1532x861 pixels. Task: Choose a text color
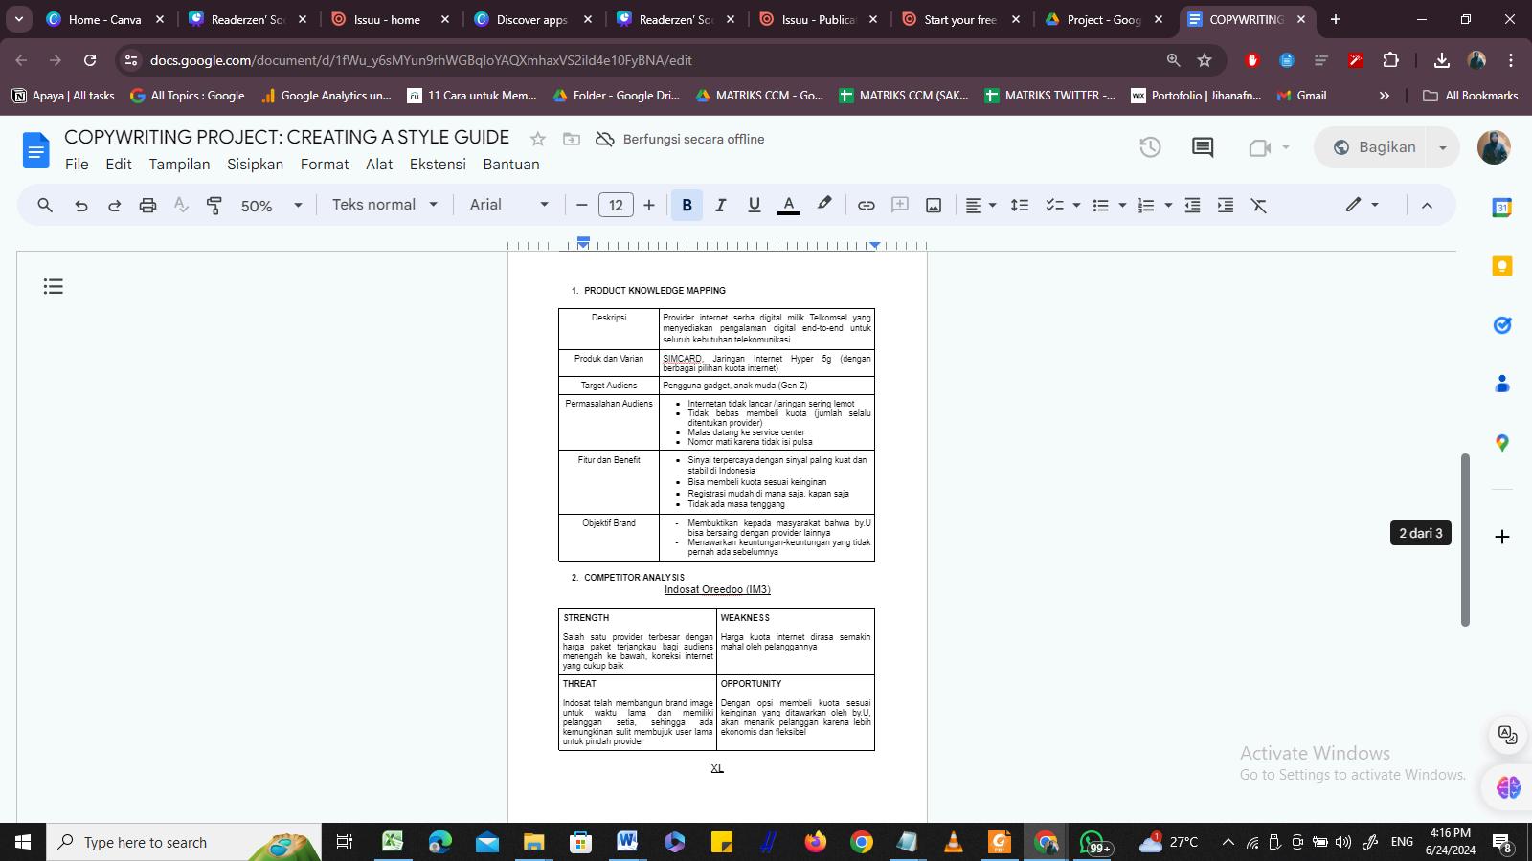[788, 205]
